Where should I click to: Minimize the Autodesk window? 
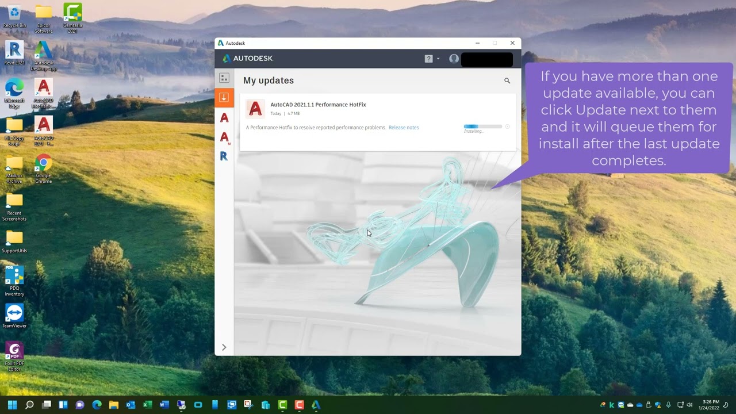(477, 43)
